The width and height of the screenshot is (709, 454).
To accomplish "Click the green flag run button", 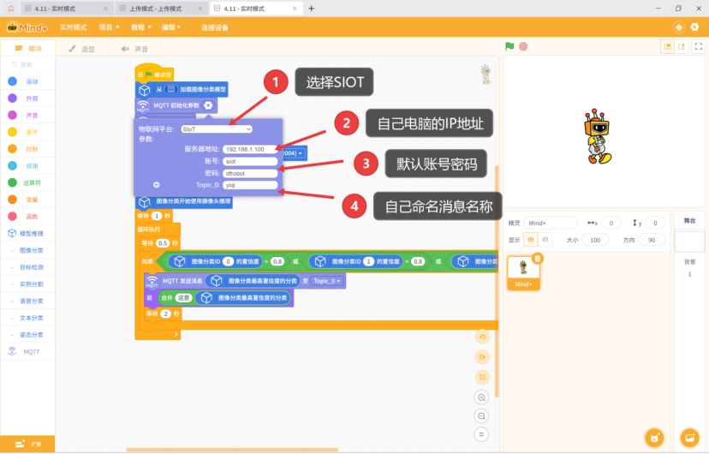I will tap(509, 46).
